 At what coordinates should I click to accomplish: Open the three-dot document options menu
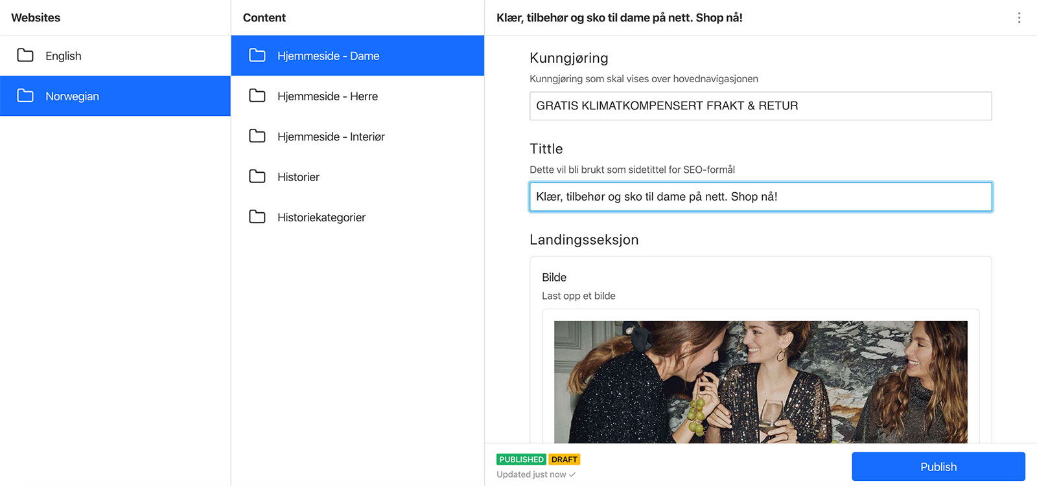pos(1019,17)
